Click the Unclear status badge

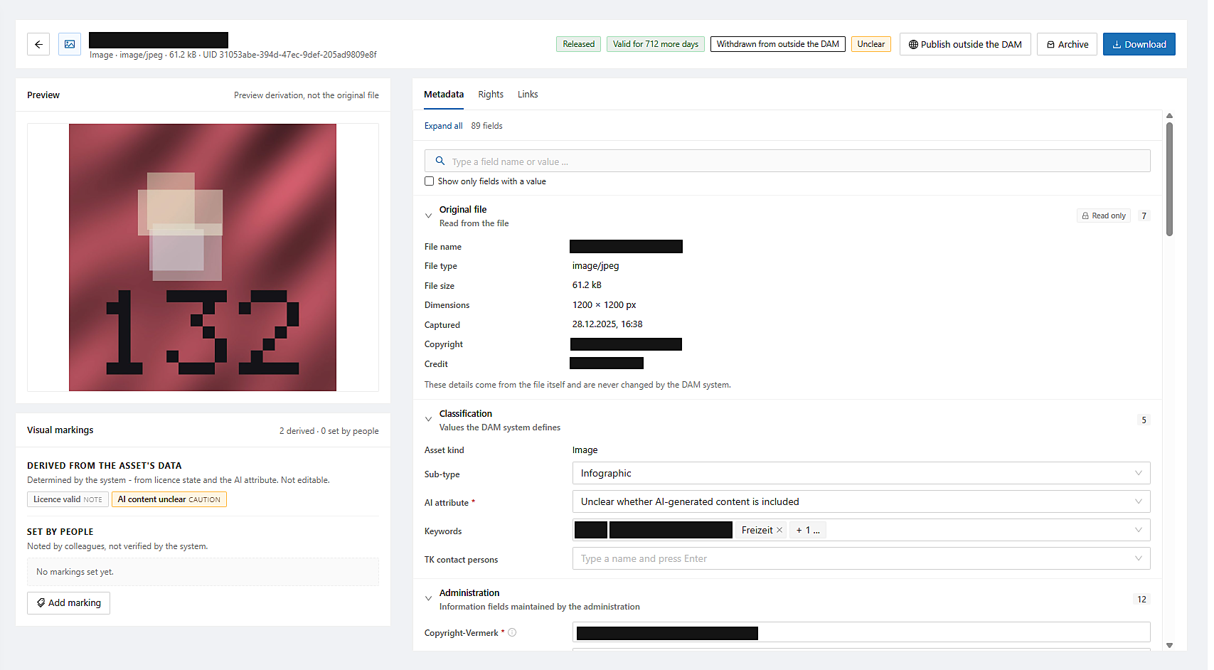point(870,44)
